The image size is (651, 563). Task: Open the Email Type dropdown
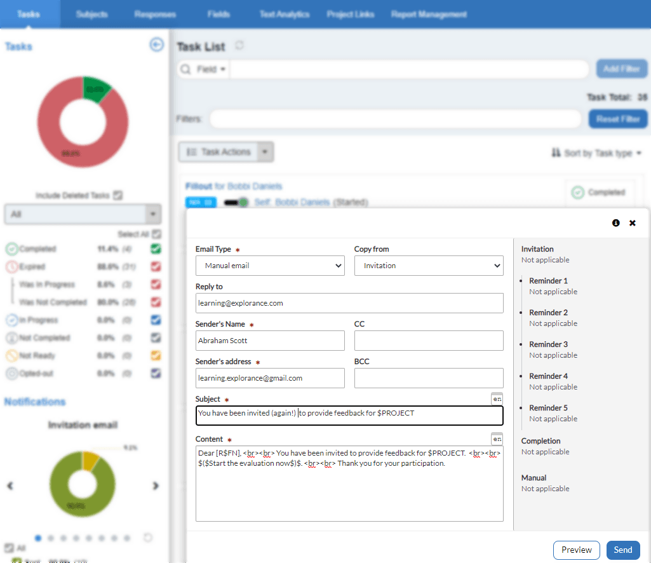pyautogui.click(x=270, y=266)
